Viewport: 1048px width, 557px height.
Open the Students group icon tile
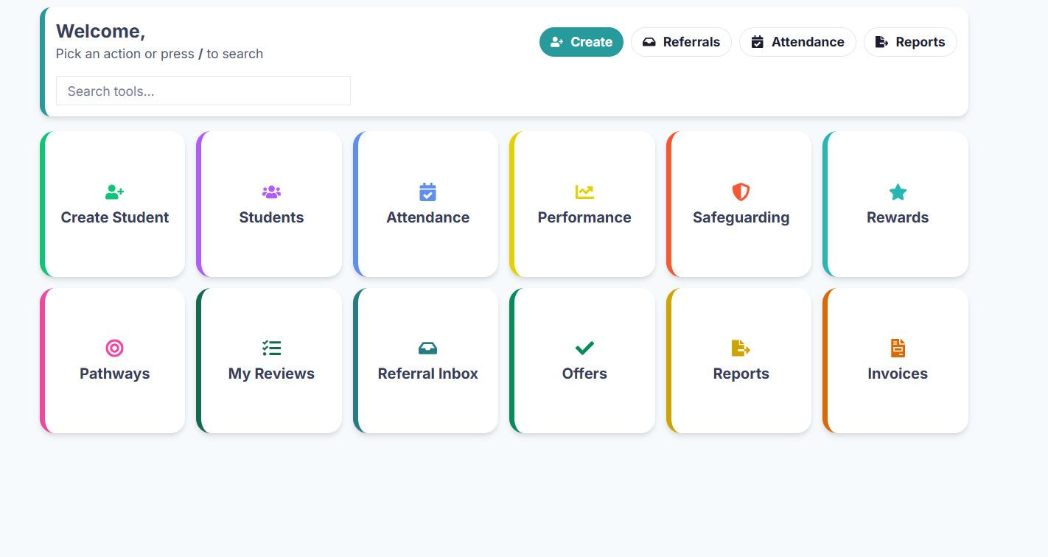coord(271,192)
